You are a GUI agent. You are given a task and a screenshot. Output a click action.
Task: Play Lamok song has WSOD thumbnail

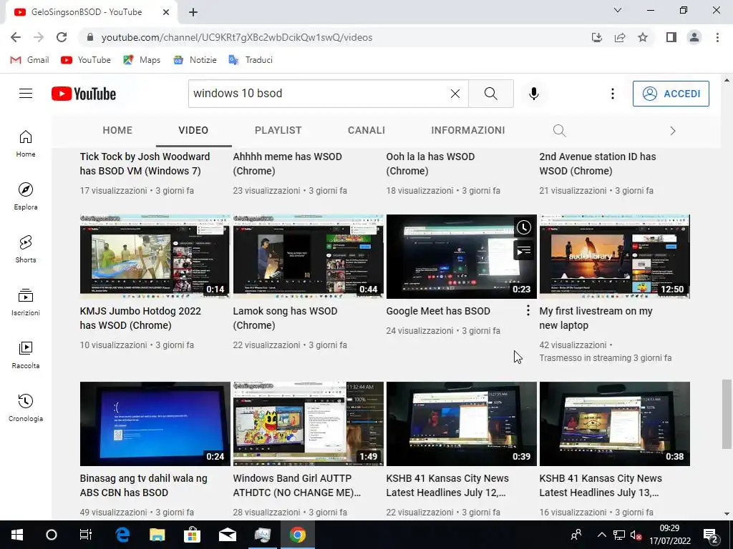[308, 257]
